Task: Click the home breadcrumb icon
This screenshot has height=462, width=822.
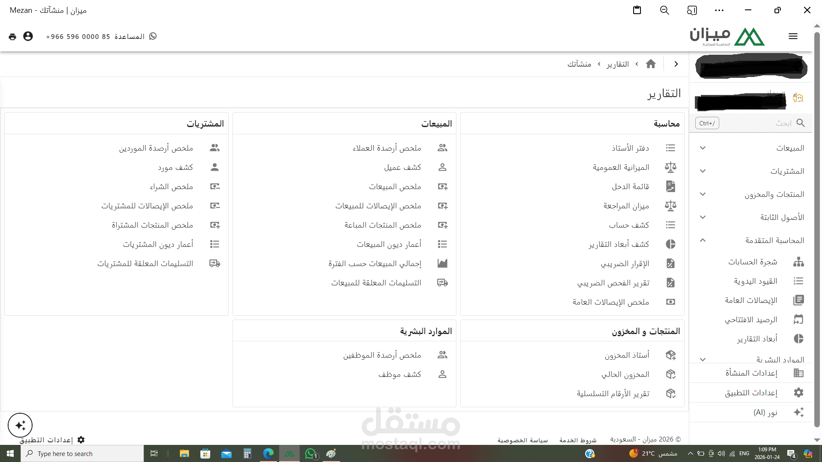Action: click(651, 64)
